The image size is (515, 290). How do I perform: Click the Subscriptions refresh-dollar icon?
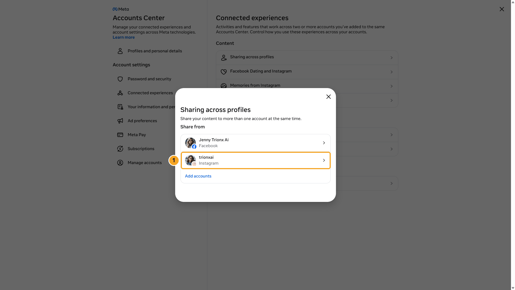click(x=120, y=149)
